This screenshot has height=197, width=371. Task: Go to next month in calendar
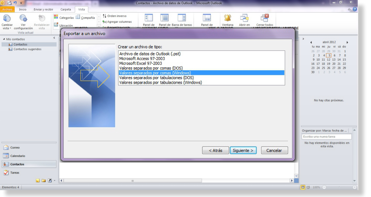[x=347, y=42]
